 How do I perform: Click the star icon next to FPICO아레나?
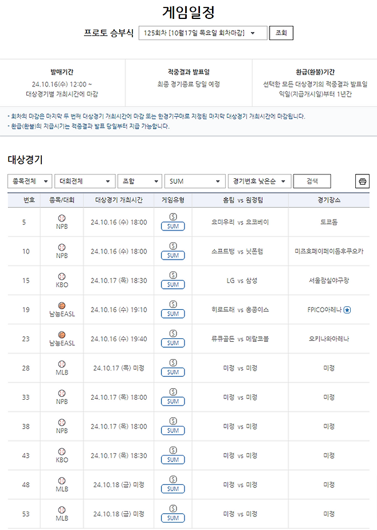(347, 310)
